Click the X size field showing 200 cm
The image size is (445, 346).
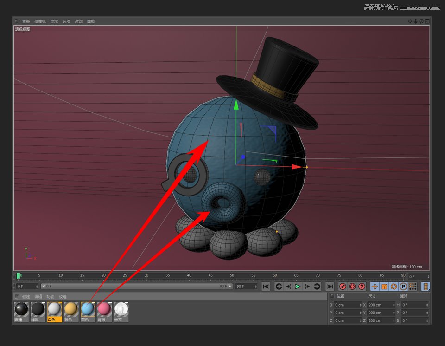(x=380, y=305)
